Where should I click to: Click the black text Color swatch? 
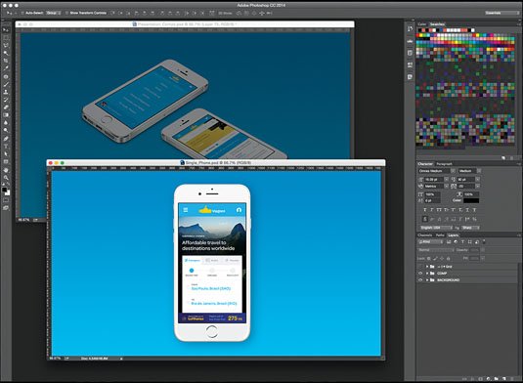[x=471, y=200]
